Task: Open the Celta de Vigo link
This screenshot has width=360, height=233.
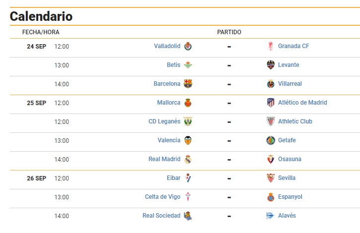Action: coord(163,197)
